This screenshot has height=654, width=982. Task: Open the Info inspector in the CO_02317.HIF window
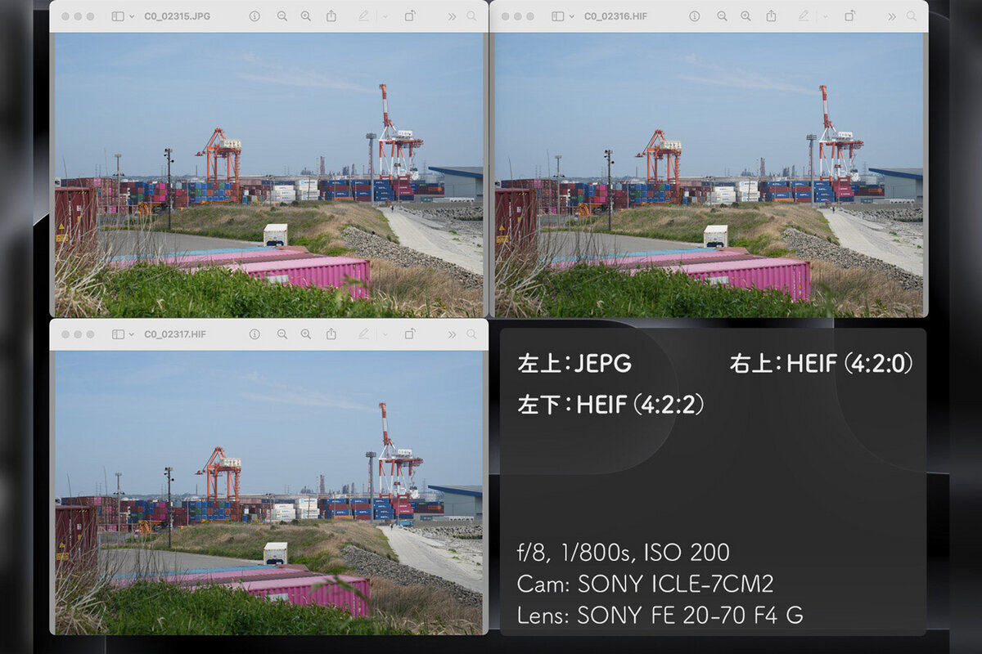pos(255,334)
